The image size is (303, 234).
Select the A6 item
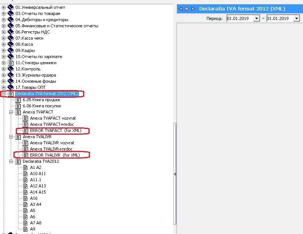click(x=33, y=217)
